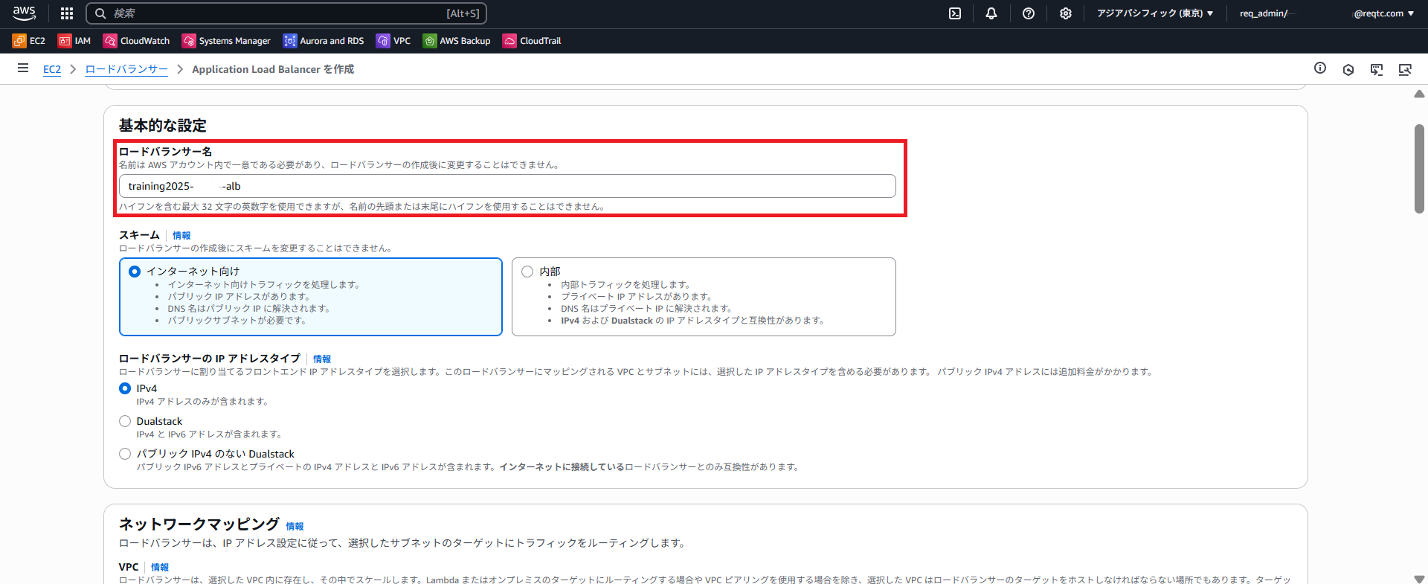Open 情報 link next to VPC

[x=160, y=567]
